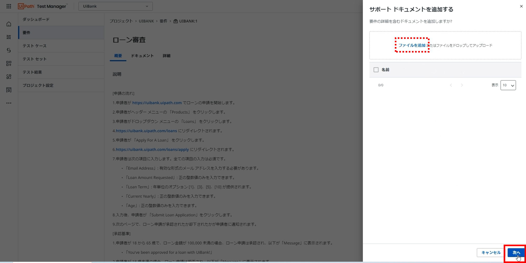Open the https://uibank.uipath.com link
This screenshot has width=526, height=263.
point(157,103)
